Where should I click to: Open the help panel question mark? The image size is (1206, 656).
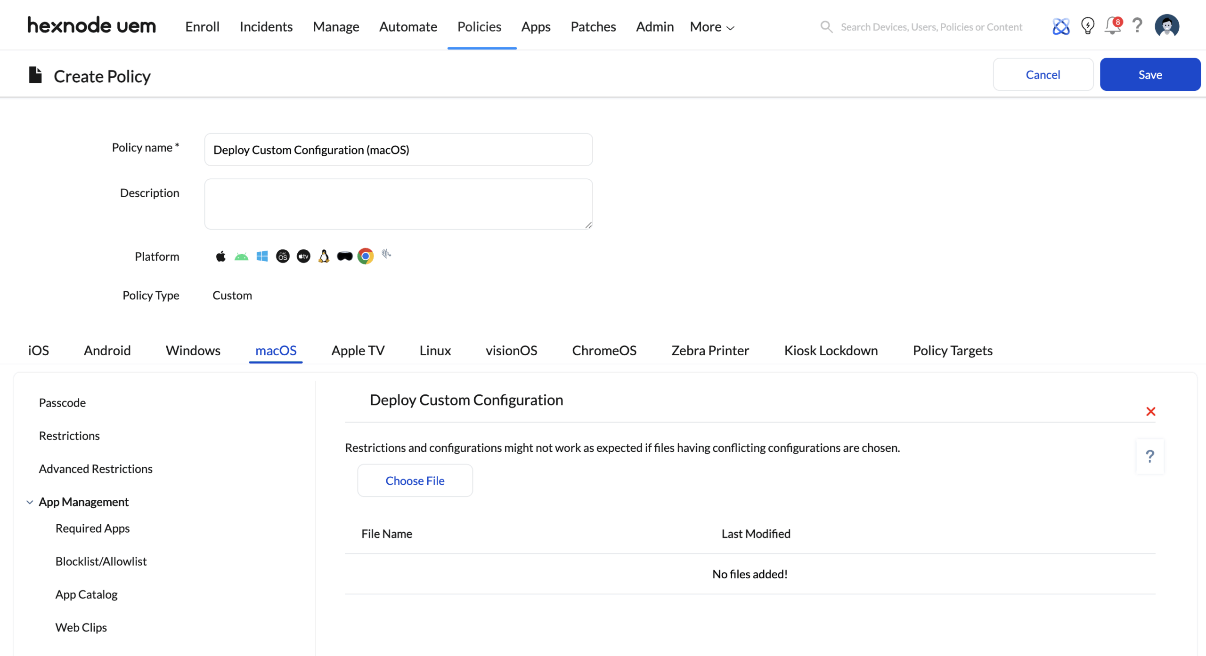1149,456
